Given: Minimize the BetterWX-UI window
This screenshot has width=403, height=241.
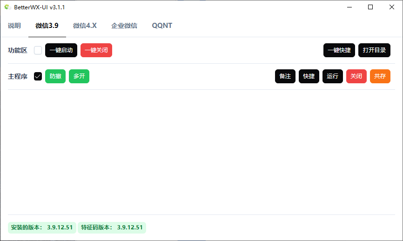Looking at the screenshot, I should (x=349, y=7).
